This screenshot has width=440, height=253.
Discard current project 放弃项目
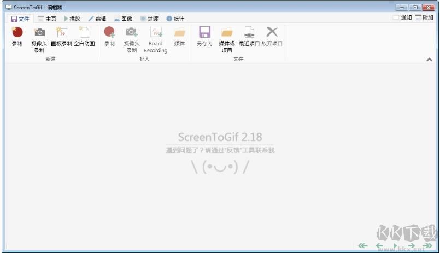click(272, 36)
